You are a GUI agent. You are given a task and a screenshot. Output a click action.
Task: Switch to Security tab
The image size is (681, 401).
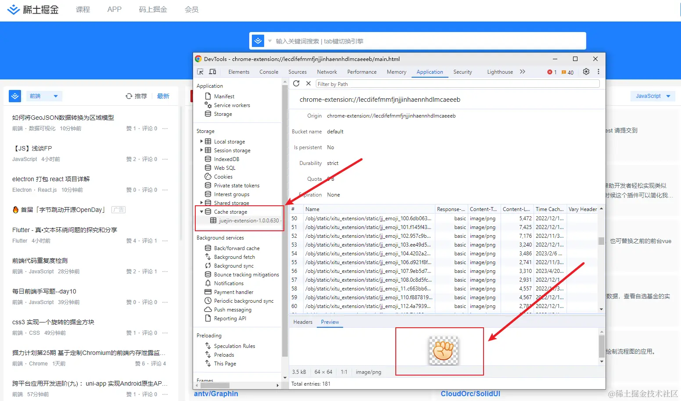point(462,72)
